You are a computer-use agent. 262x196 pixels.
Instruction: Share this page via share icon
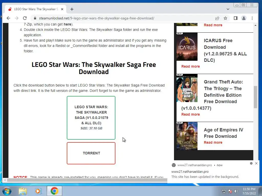[x=217, y=18]
